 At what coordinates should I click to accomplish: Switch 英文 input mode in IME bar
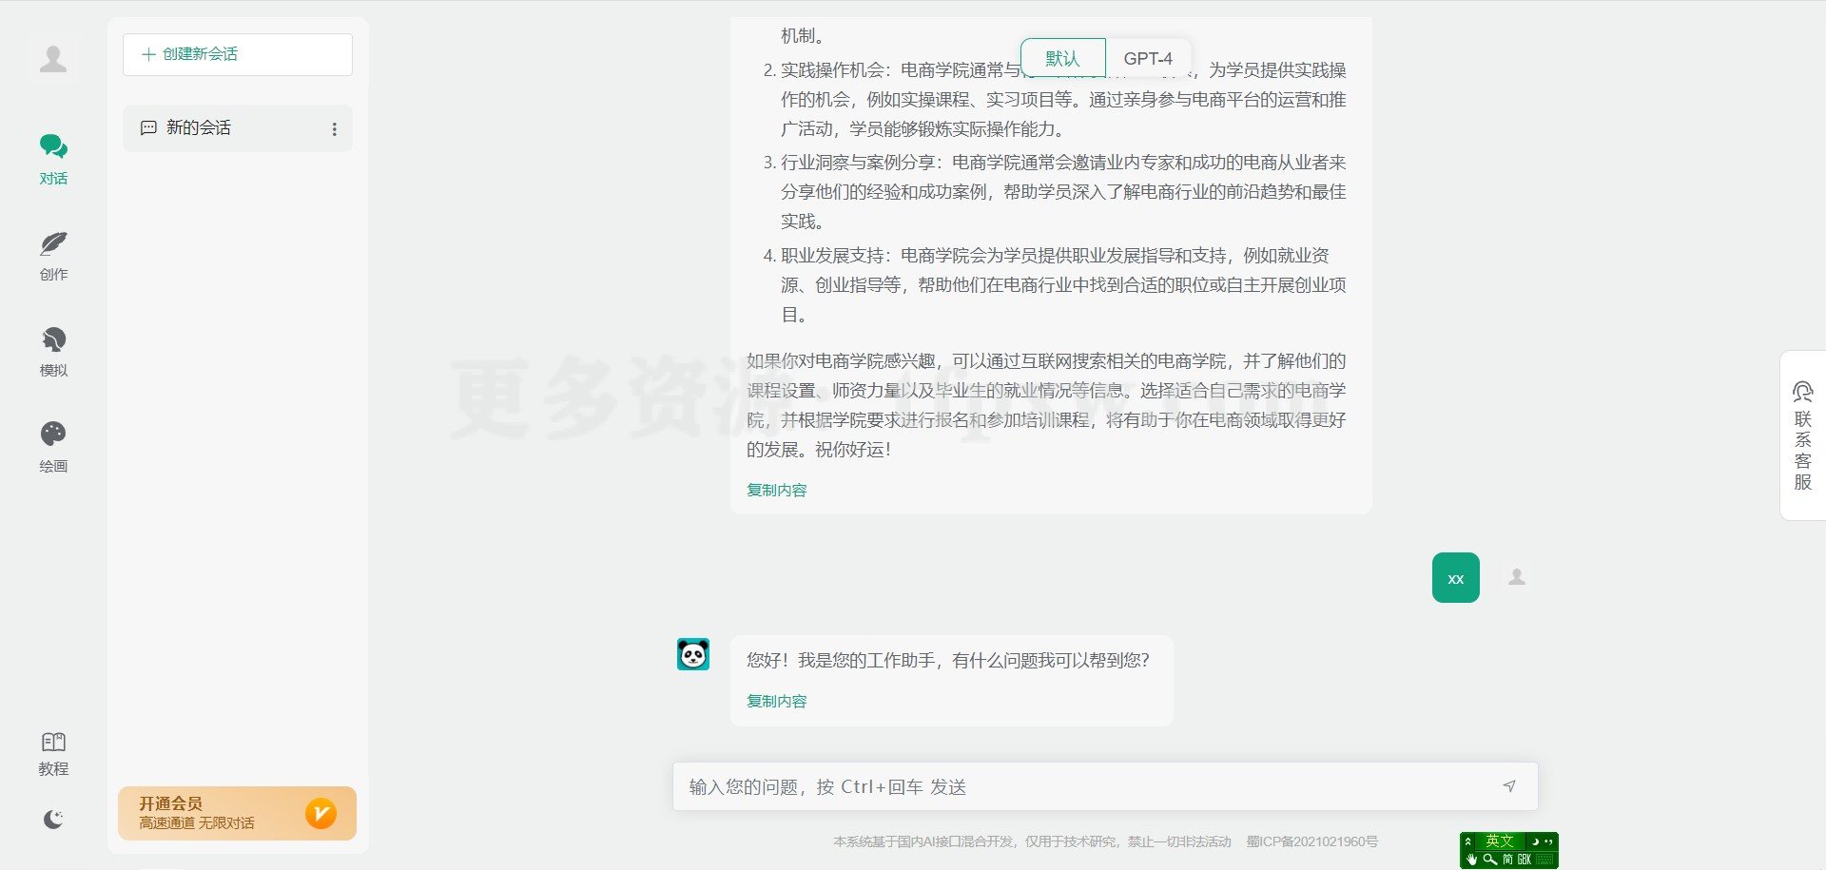[1499, 841]
